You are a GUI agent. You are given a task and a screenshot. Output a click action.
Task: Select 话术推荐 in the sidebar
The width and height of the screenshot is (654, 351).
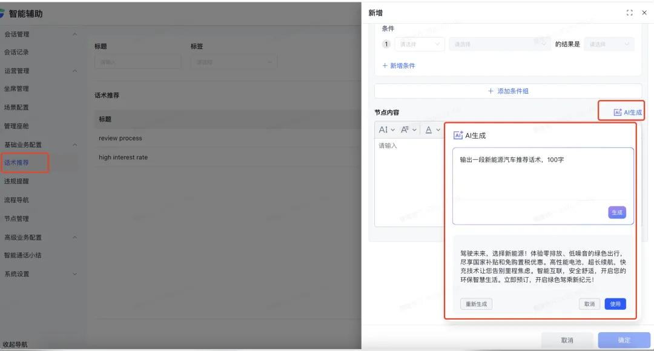point(17,163)
